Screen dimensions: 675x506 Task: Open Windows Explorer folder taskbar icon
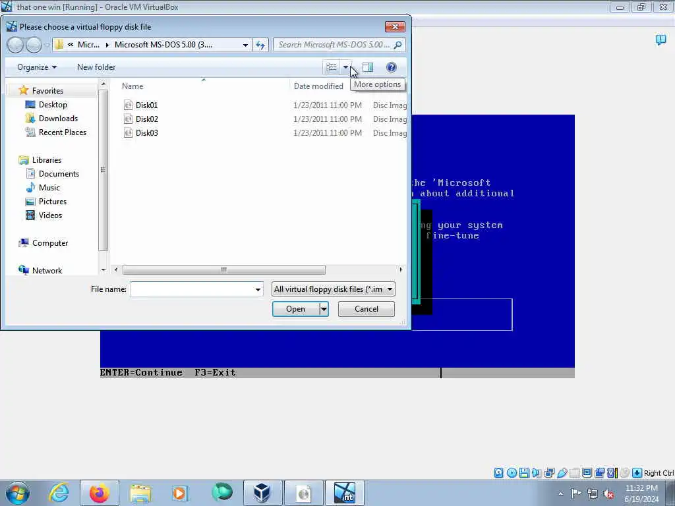140,493
